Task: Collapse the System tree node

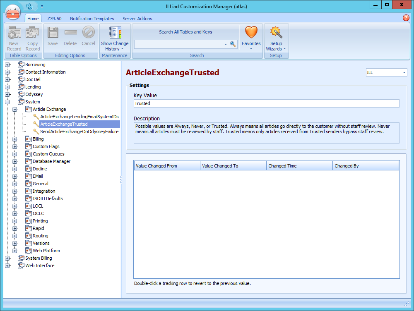Action: coord(7,102)
